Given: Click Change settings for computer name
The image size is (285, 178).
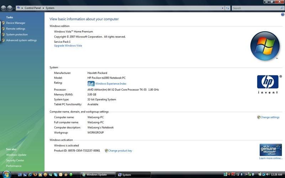Looking at the screenshot, I should coord(270,117).
